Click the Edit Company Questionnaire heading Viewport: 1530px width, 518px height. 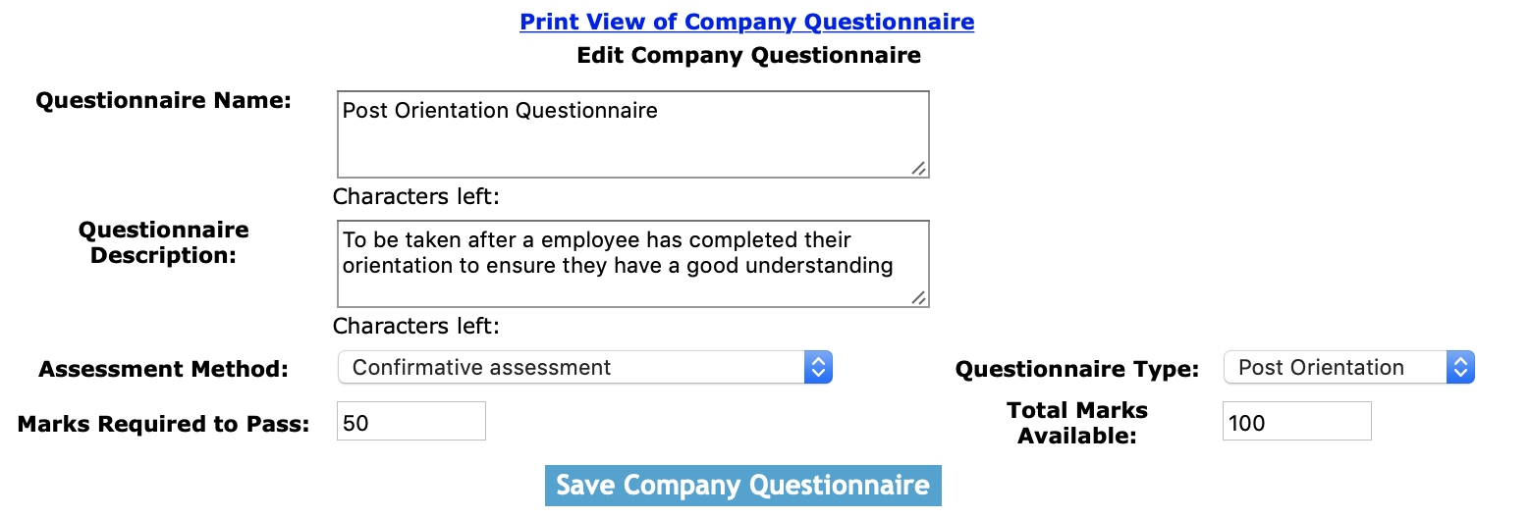point(748,55)
